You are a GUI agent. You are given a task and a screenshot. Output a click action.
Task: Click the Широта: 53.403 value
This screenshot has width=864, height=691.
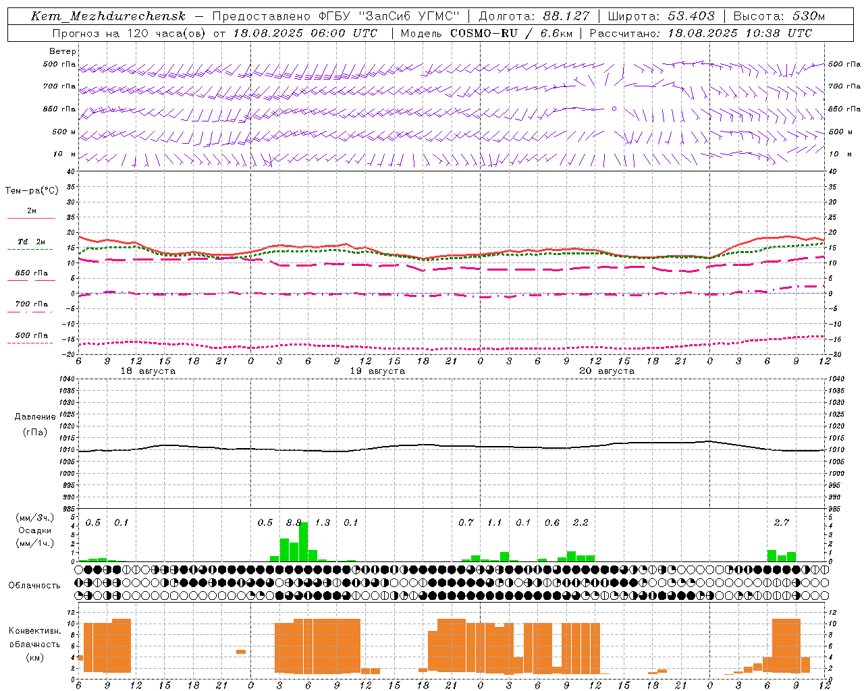click(661, 16)
